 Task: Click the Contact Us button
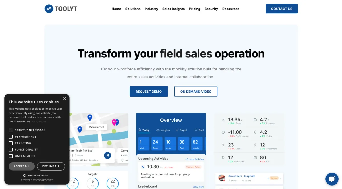pos(282,9)
